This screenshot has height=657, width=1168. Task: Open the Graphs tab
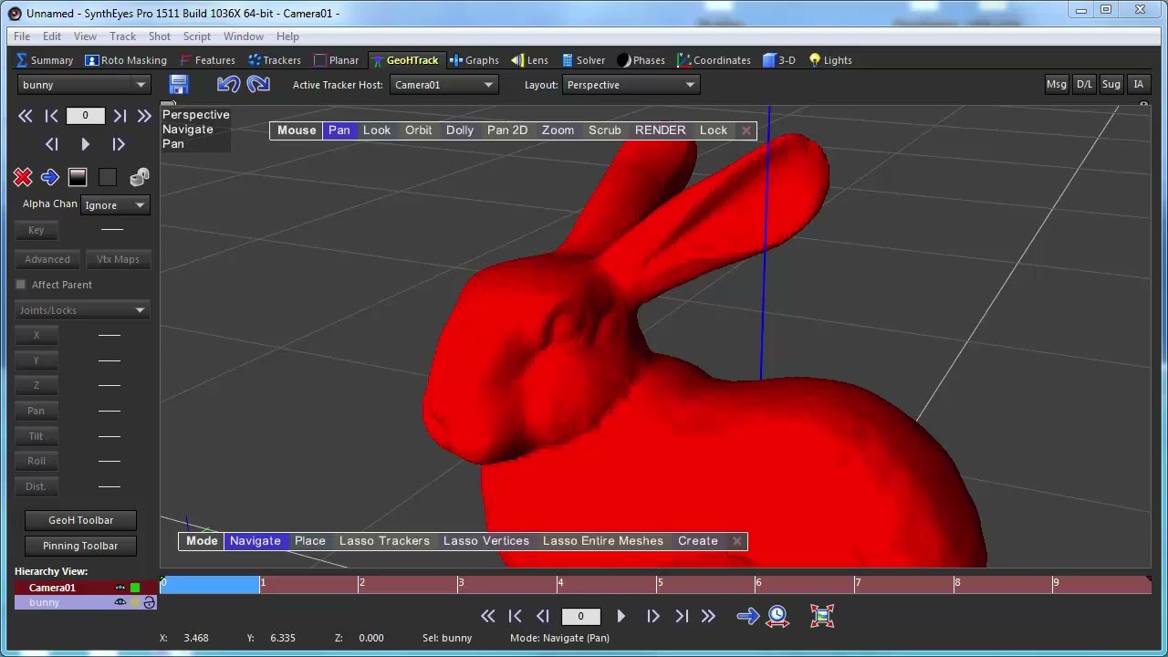[x=474, y=60]
